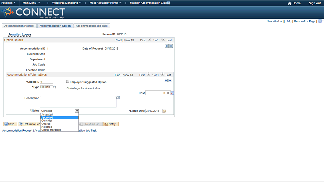Viewport: 324px width, 182px height.
Task: Click the Home icon in top bar
Action: coord(289,3)
